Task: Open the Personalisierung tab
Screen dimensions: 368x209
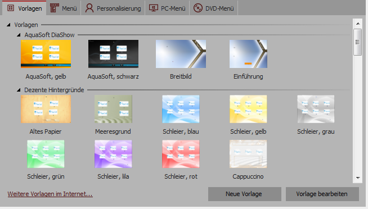Action: [x=113, y=8]
